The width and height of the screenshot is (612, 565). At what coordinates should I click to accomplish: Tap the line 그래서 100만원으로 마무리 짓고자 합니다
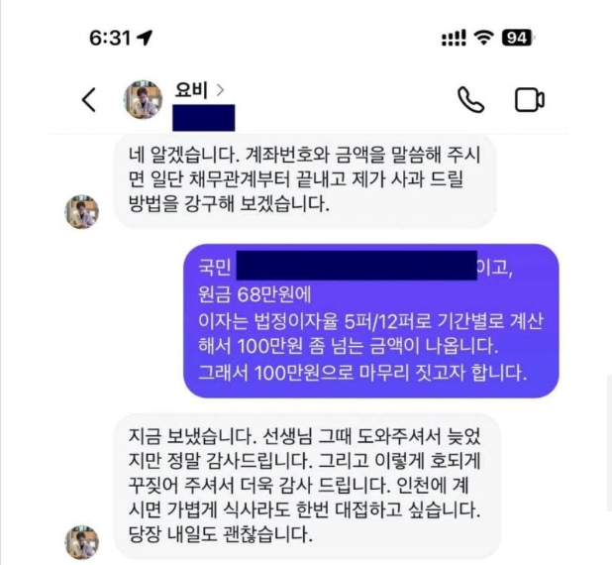click(362, 373)
